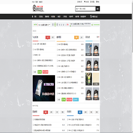Screen dimensions: 133x133
Task: Open the VIP link with the circular icon in the navigation bar
Action: 94,17
